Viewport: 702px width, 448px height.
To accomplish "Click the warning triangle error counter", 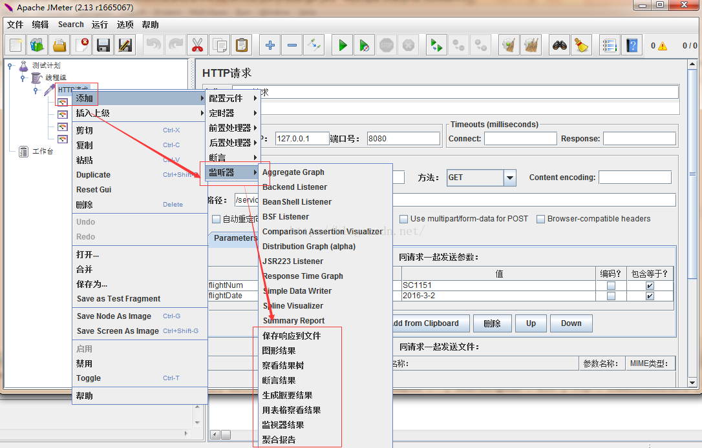I will [x=663, y=46].
